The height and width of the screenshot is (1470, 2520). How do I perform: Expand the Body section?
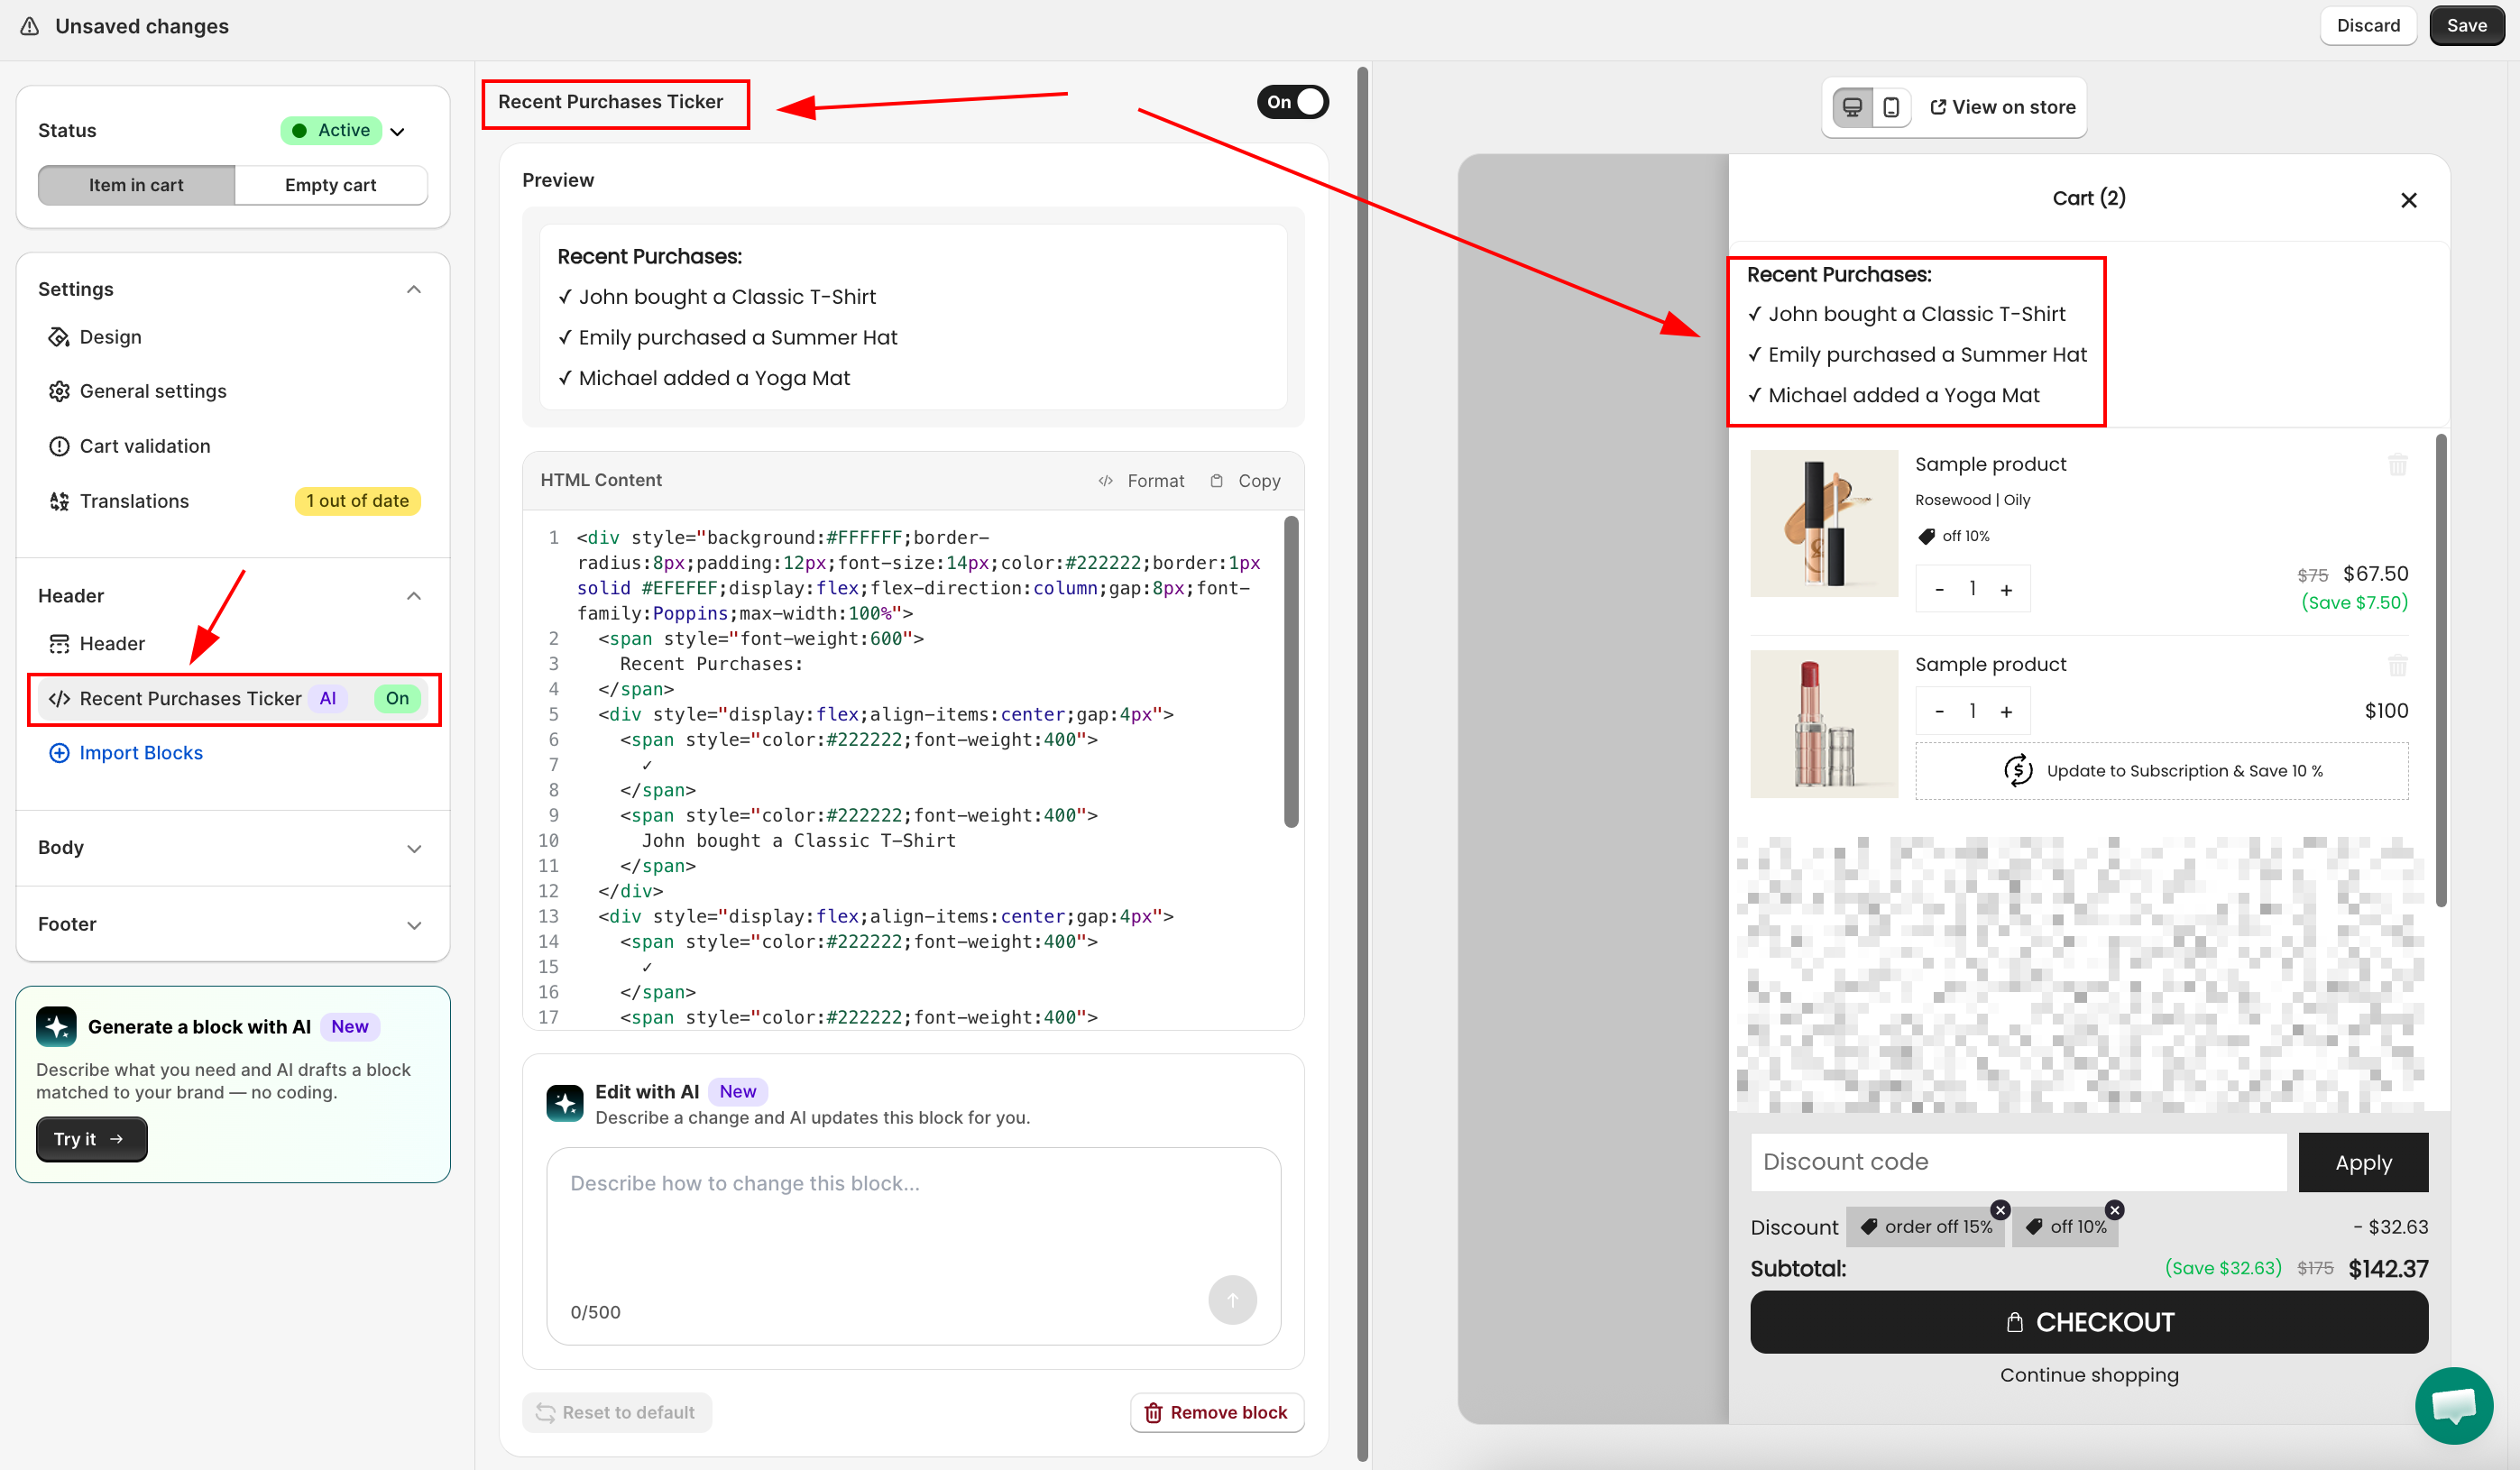(413, 848)
